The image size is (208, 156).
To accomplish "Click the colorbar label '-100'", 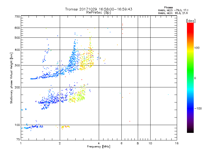I will click(x=198, y=108).
